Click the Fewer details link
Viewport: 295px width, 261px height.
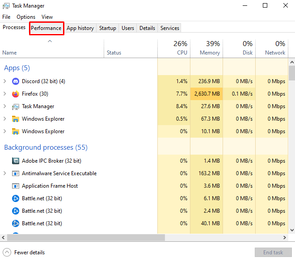[x=29, y=252]
